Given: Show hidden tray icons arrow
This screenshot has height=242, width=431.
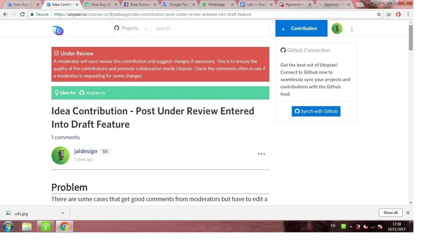Looking at the screenshot, I should coord(351,227).
